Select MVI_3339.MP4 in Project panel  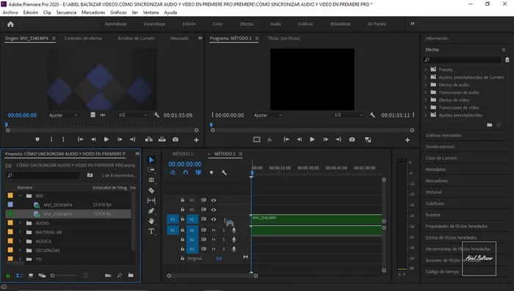pos(58,205)
